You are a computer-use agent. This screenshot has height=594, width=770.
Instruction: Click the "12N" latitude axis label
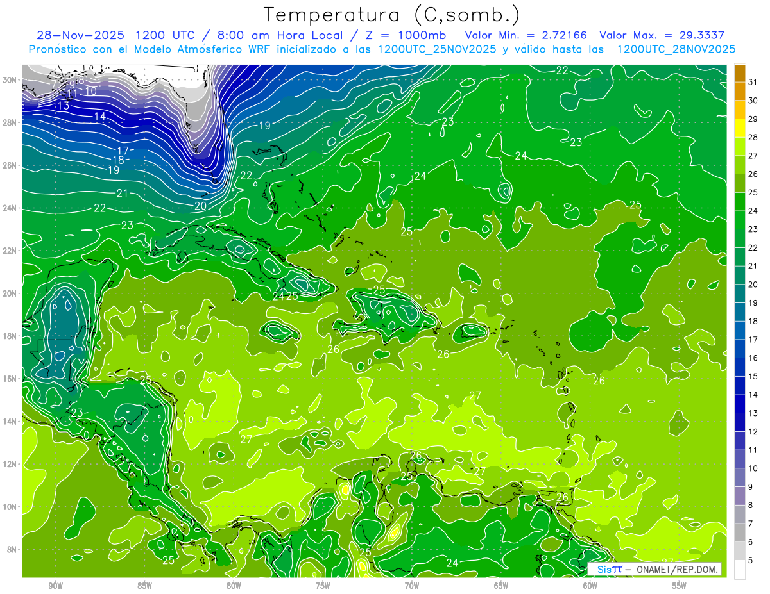pyautogui.click(x=10, y=464)
